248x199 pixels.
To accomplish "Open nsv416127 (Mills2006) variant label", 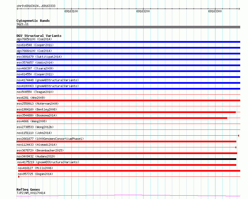I will (x=35, y=168).
